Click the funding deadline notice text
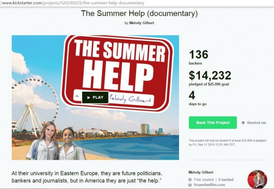The height and width of the screenshot is (189, 274). [227, 142]
